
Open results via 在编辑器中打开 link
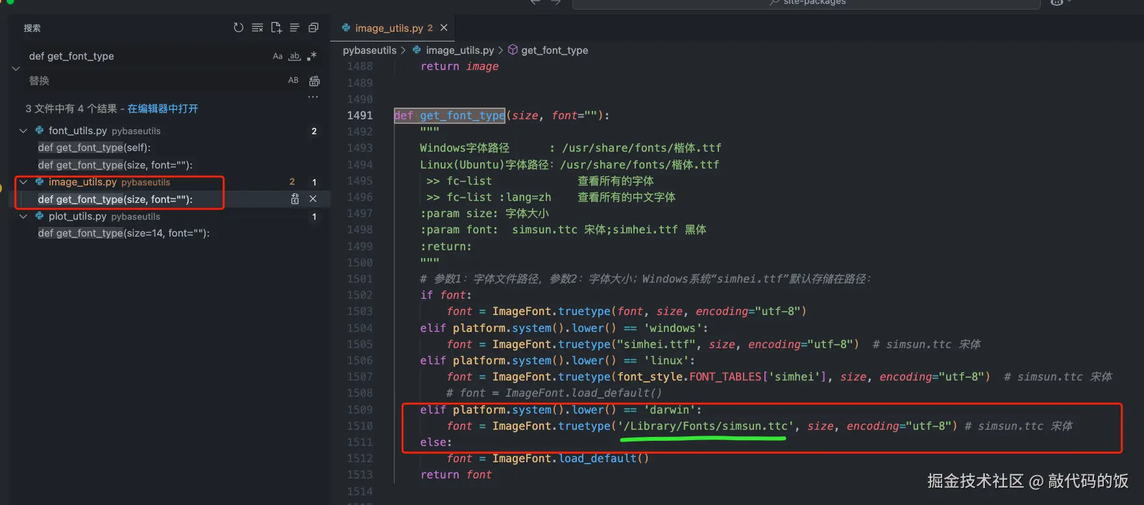coord(163,109)
